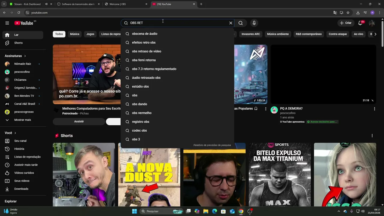
Task: Click the YouTube logo
Action: [x=24, y=23]
